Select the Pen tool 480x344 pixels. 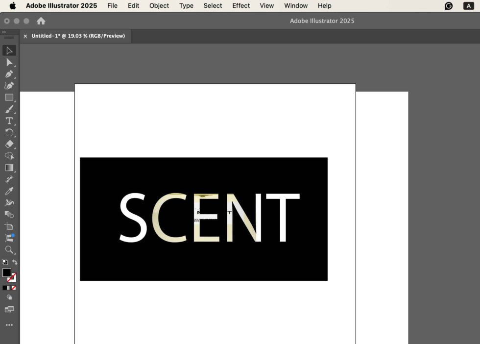tap(9, 74)
